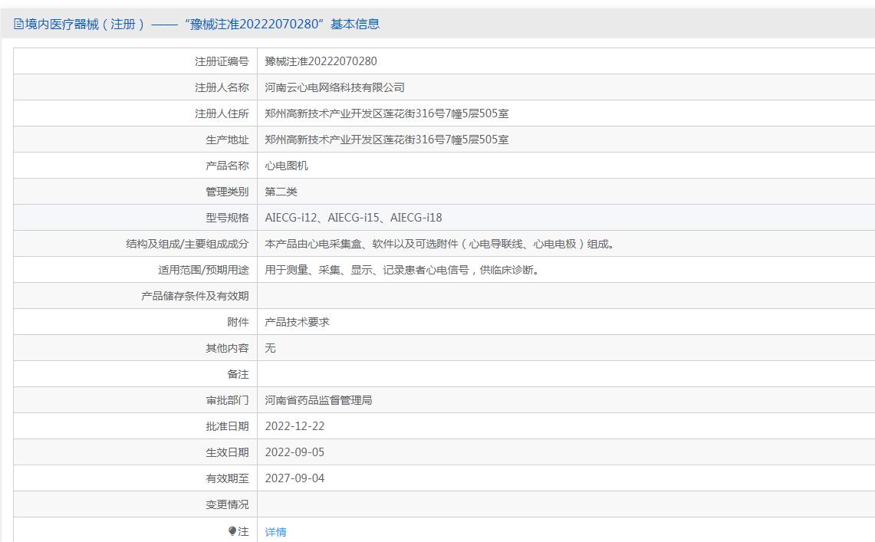Click the document icon in the page header
875x542 pixels.
18,24
